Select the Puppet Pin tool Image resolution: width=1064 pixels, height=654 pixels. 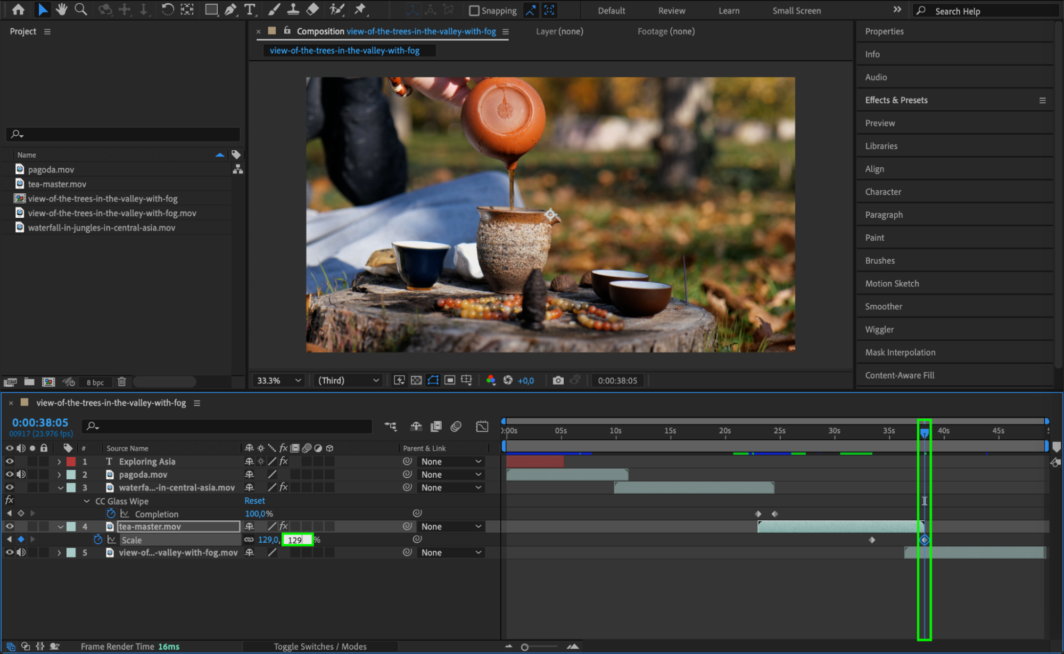pos(360,9)
